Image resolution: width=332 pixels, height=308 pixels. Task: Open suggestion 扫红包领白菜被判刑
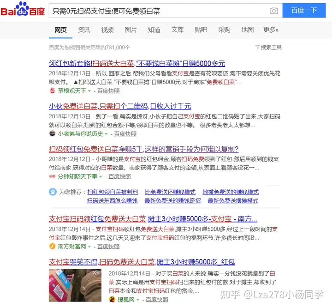pos(113,192)
